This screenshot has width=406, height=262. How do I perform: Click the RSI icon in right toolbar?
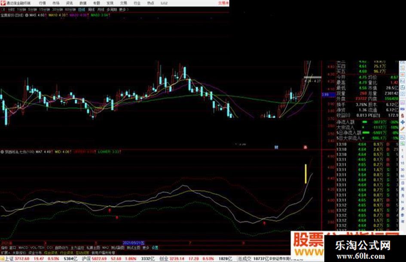click(x=403, y=109)
